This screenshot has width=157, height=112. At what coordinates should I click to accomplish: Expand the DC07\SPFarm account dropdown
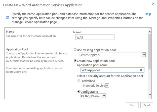coord(104,96)
